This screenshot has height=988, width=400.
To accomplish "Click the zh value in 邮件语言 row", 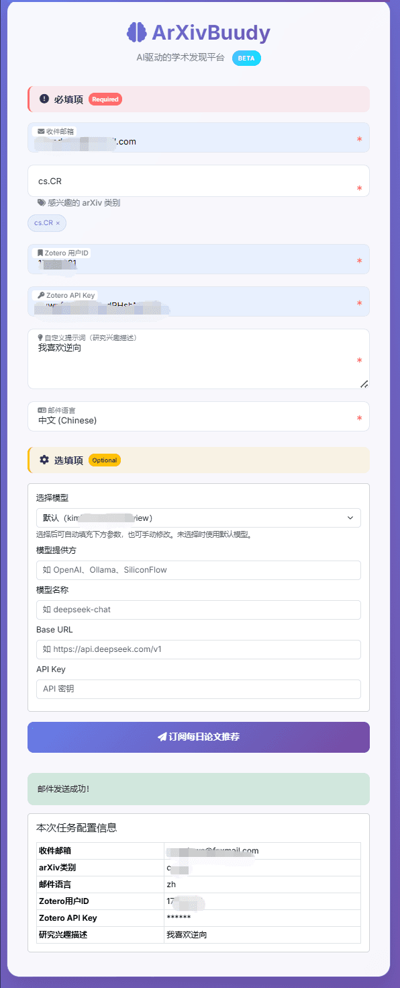I will tap(171, 884).
